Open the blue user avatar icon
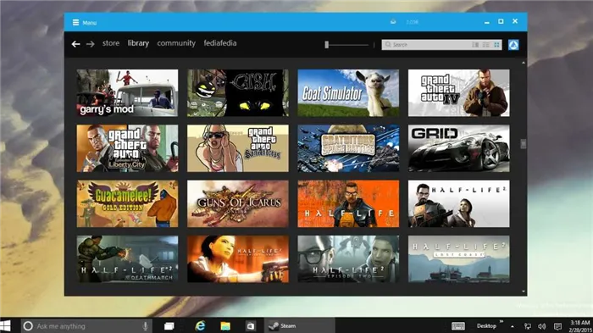 pyautogui.click(x=513, y=45)
